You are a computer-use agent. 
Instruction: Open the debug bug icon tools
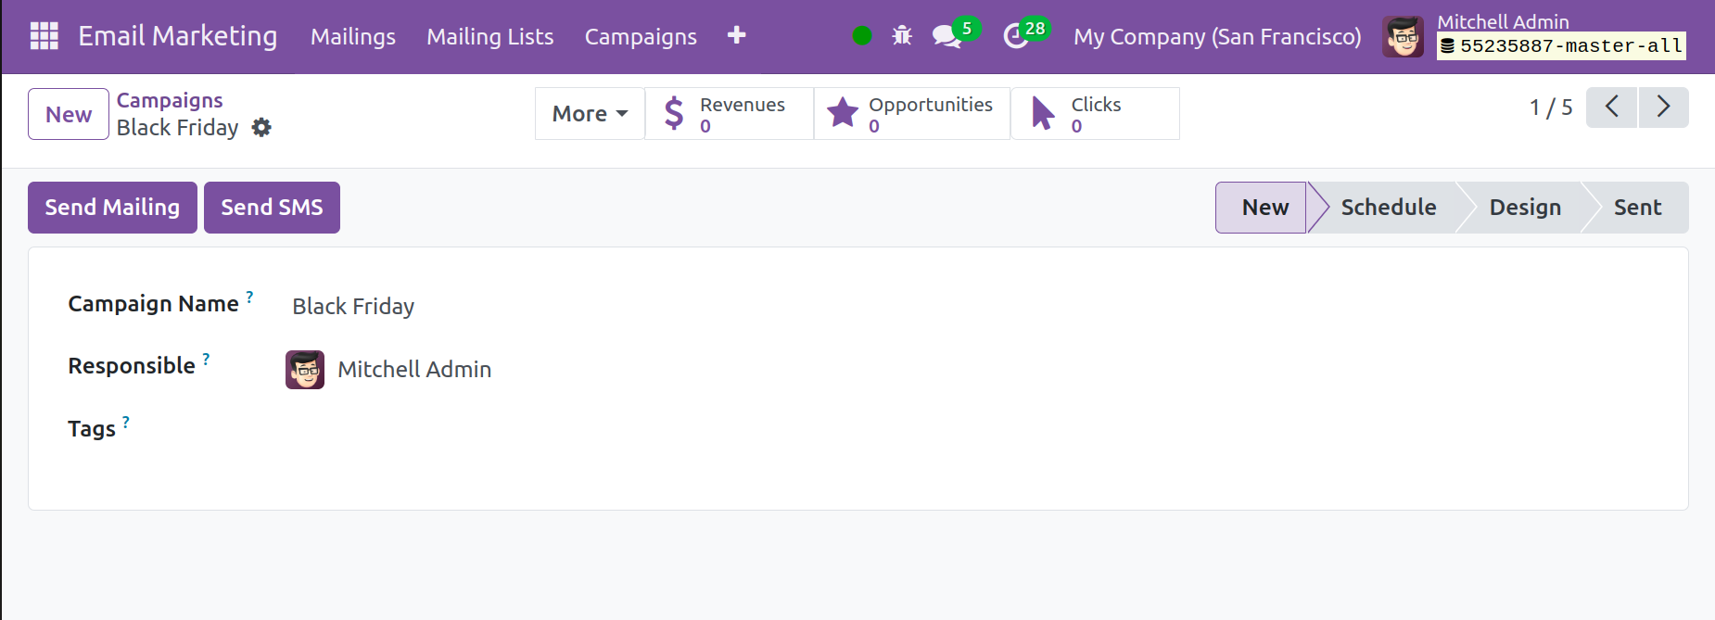[901, 36]
